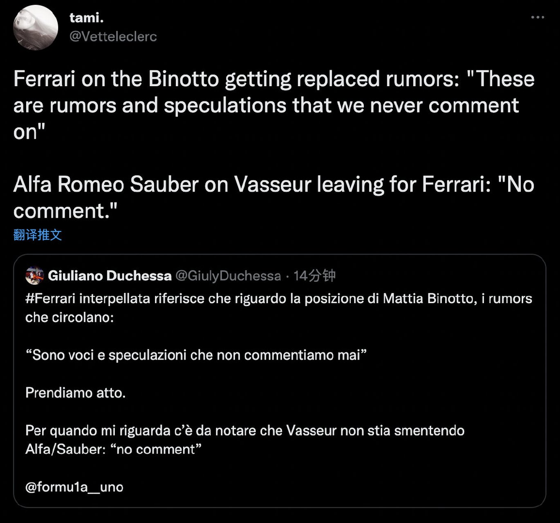Click the "Sono voci e speculazioni" quote line
This screenshot has height=523, width=560.
point(196,355)
